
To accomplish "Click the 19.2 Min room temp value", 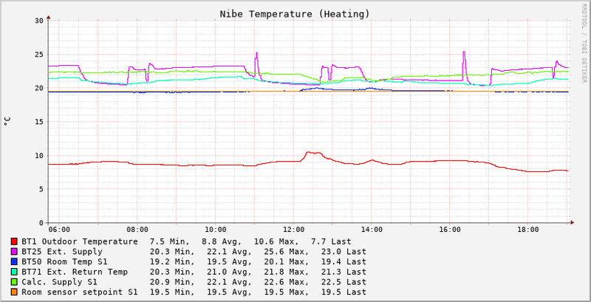I will point(172,261).
